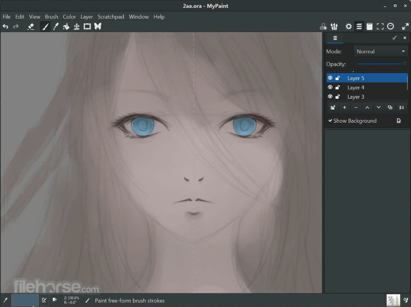Lock Layer 4 with padlock icon
Screen dimensions: 411x307
pyautogui.click(x=337, y=87)
